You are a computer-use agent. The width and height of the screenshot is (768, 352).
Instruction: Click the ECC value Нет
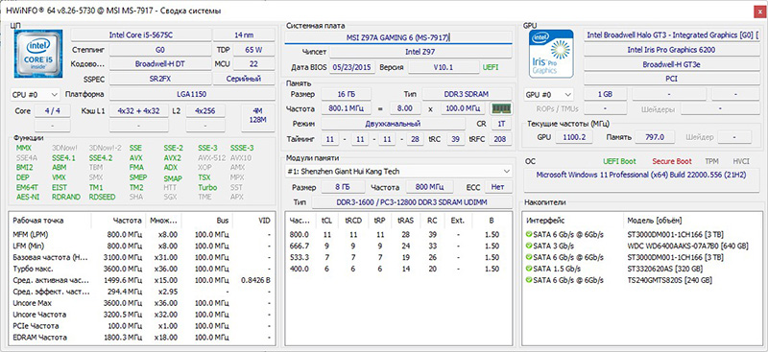[x=498, y=187]
